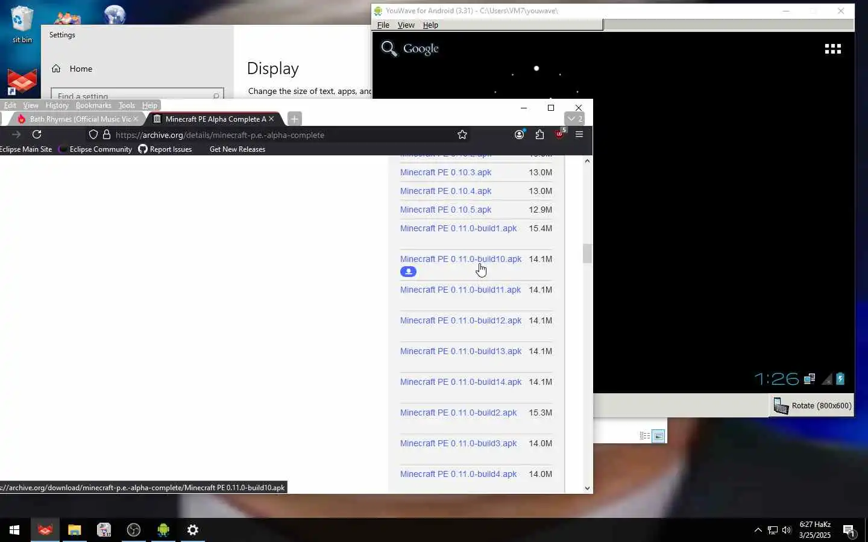
Task: Switch to the details list view icon
Action: coord(644,436)
